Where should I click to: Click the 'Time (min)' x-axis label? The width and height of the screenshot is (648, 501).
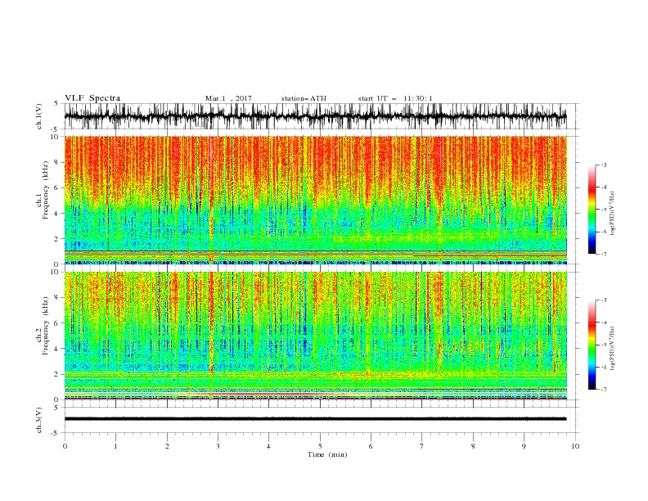tap(327, 454)
